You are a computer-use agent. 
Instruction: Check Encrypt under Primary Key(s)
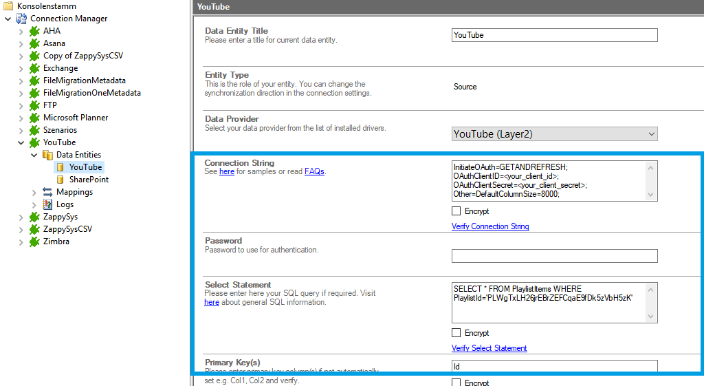tap(456, 382)
